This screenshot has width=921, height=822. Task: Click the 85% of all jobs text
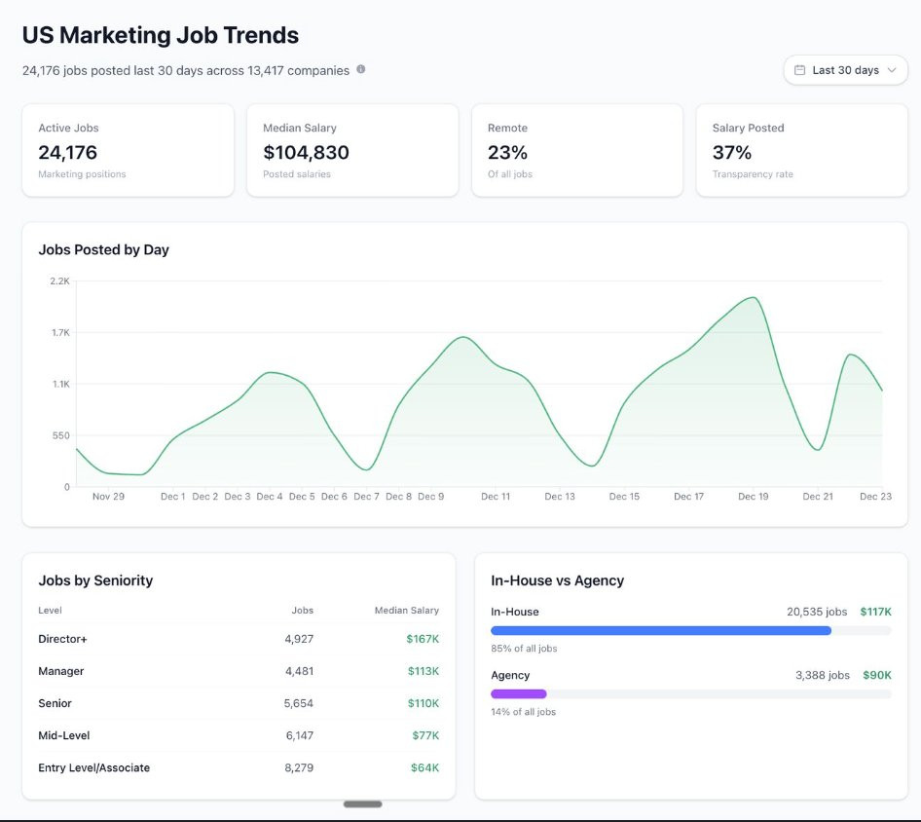[524, 649]
